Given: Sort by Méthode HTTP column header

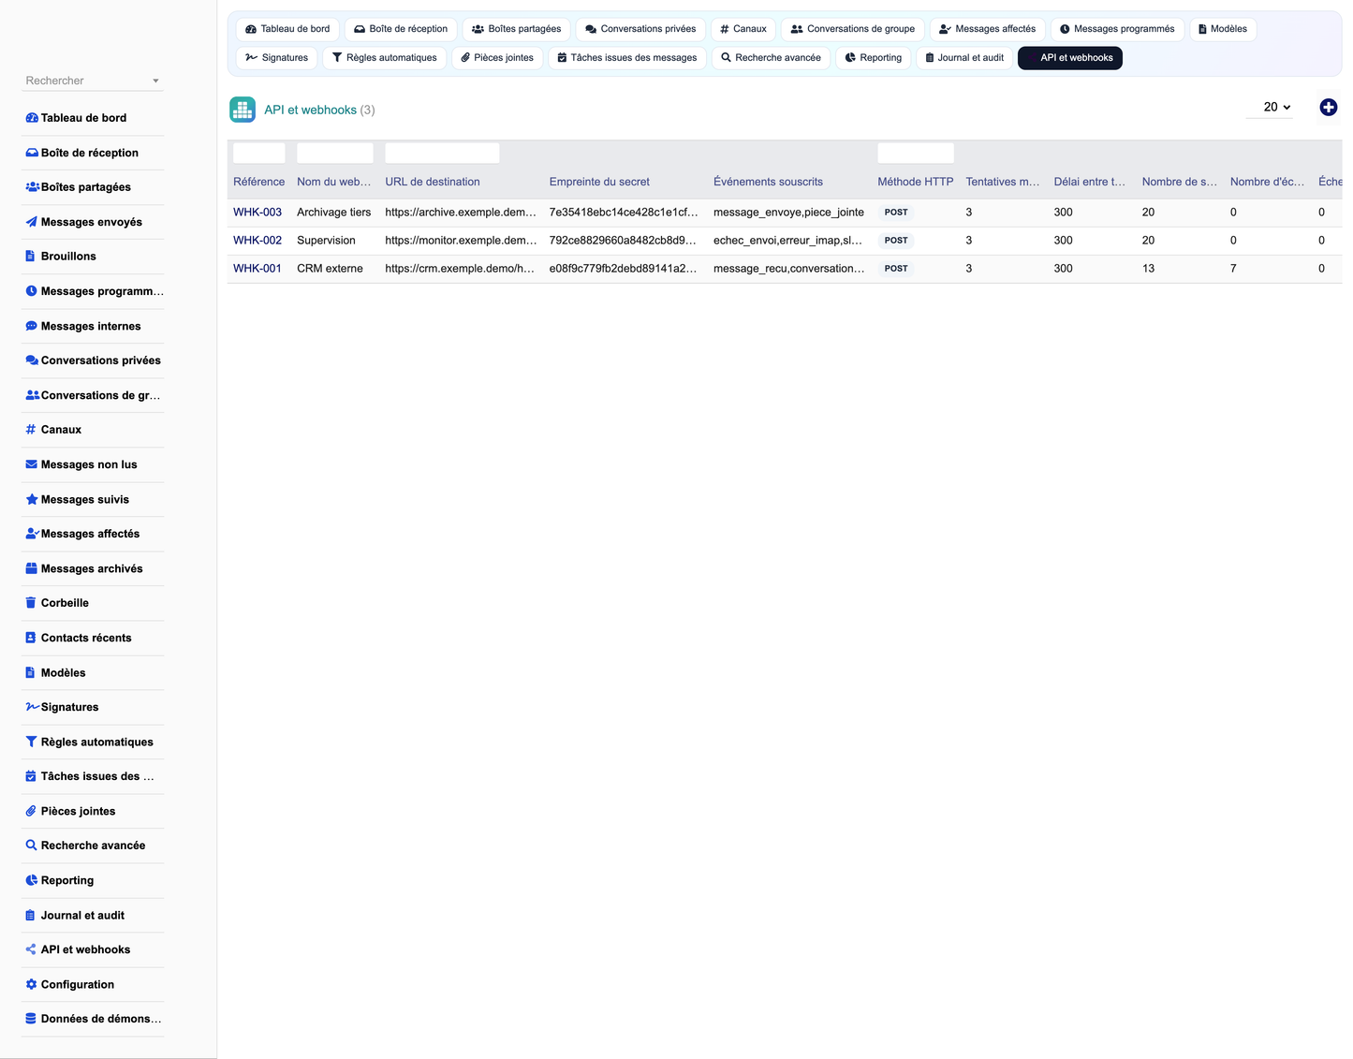Looking at the screenshot, I should pos(915,182).
